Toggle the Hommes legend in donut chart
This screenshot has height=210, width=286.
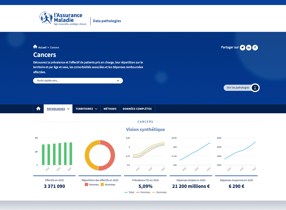108,185
